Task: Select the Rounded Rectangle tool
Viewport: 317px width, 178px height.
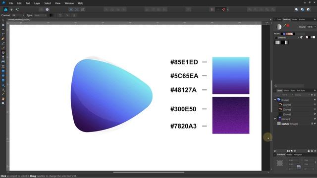Action: pyautogui.click(x=3, y=80)
